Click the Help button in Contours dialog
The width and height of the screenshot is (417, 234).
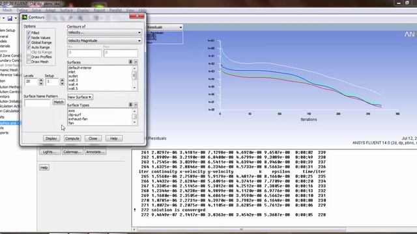coord(114,138)
